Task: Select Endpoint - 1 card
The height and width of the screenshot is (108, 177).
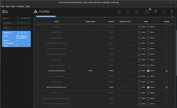Action: coord(16,28)
